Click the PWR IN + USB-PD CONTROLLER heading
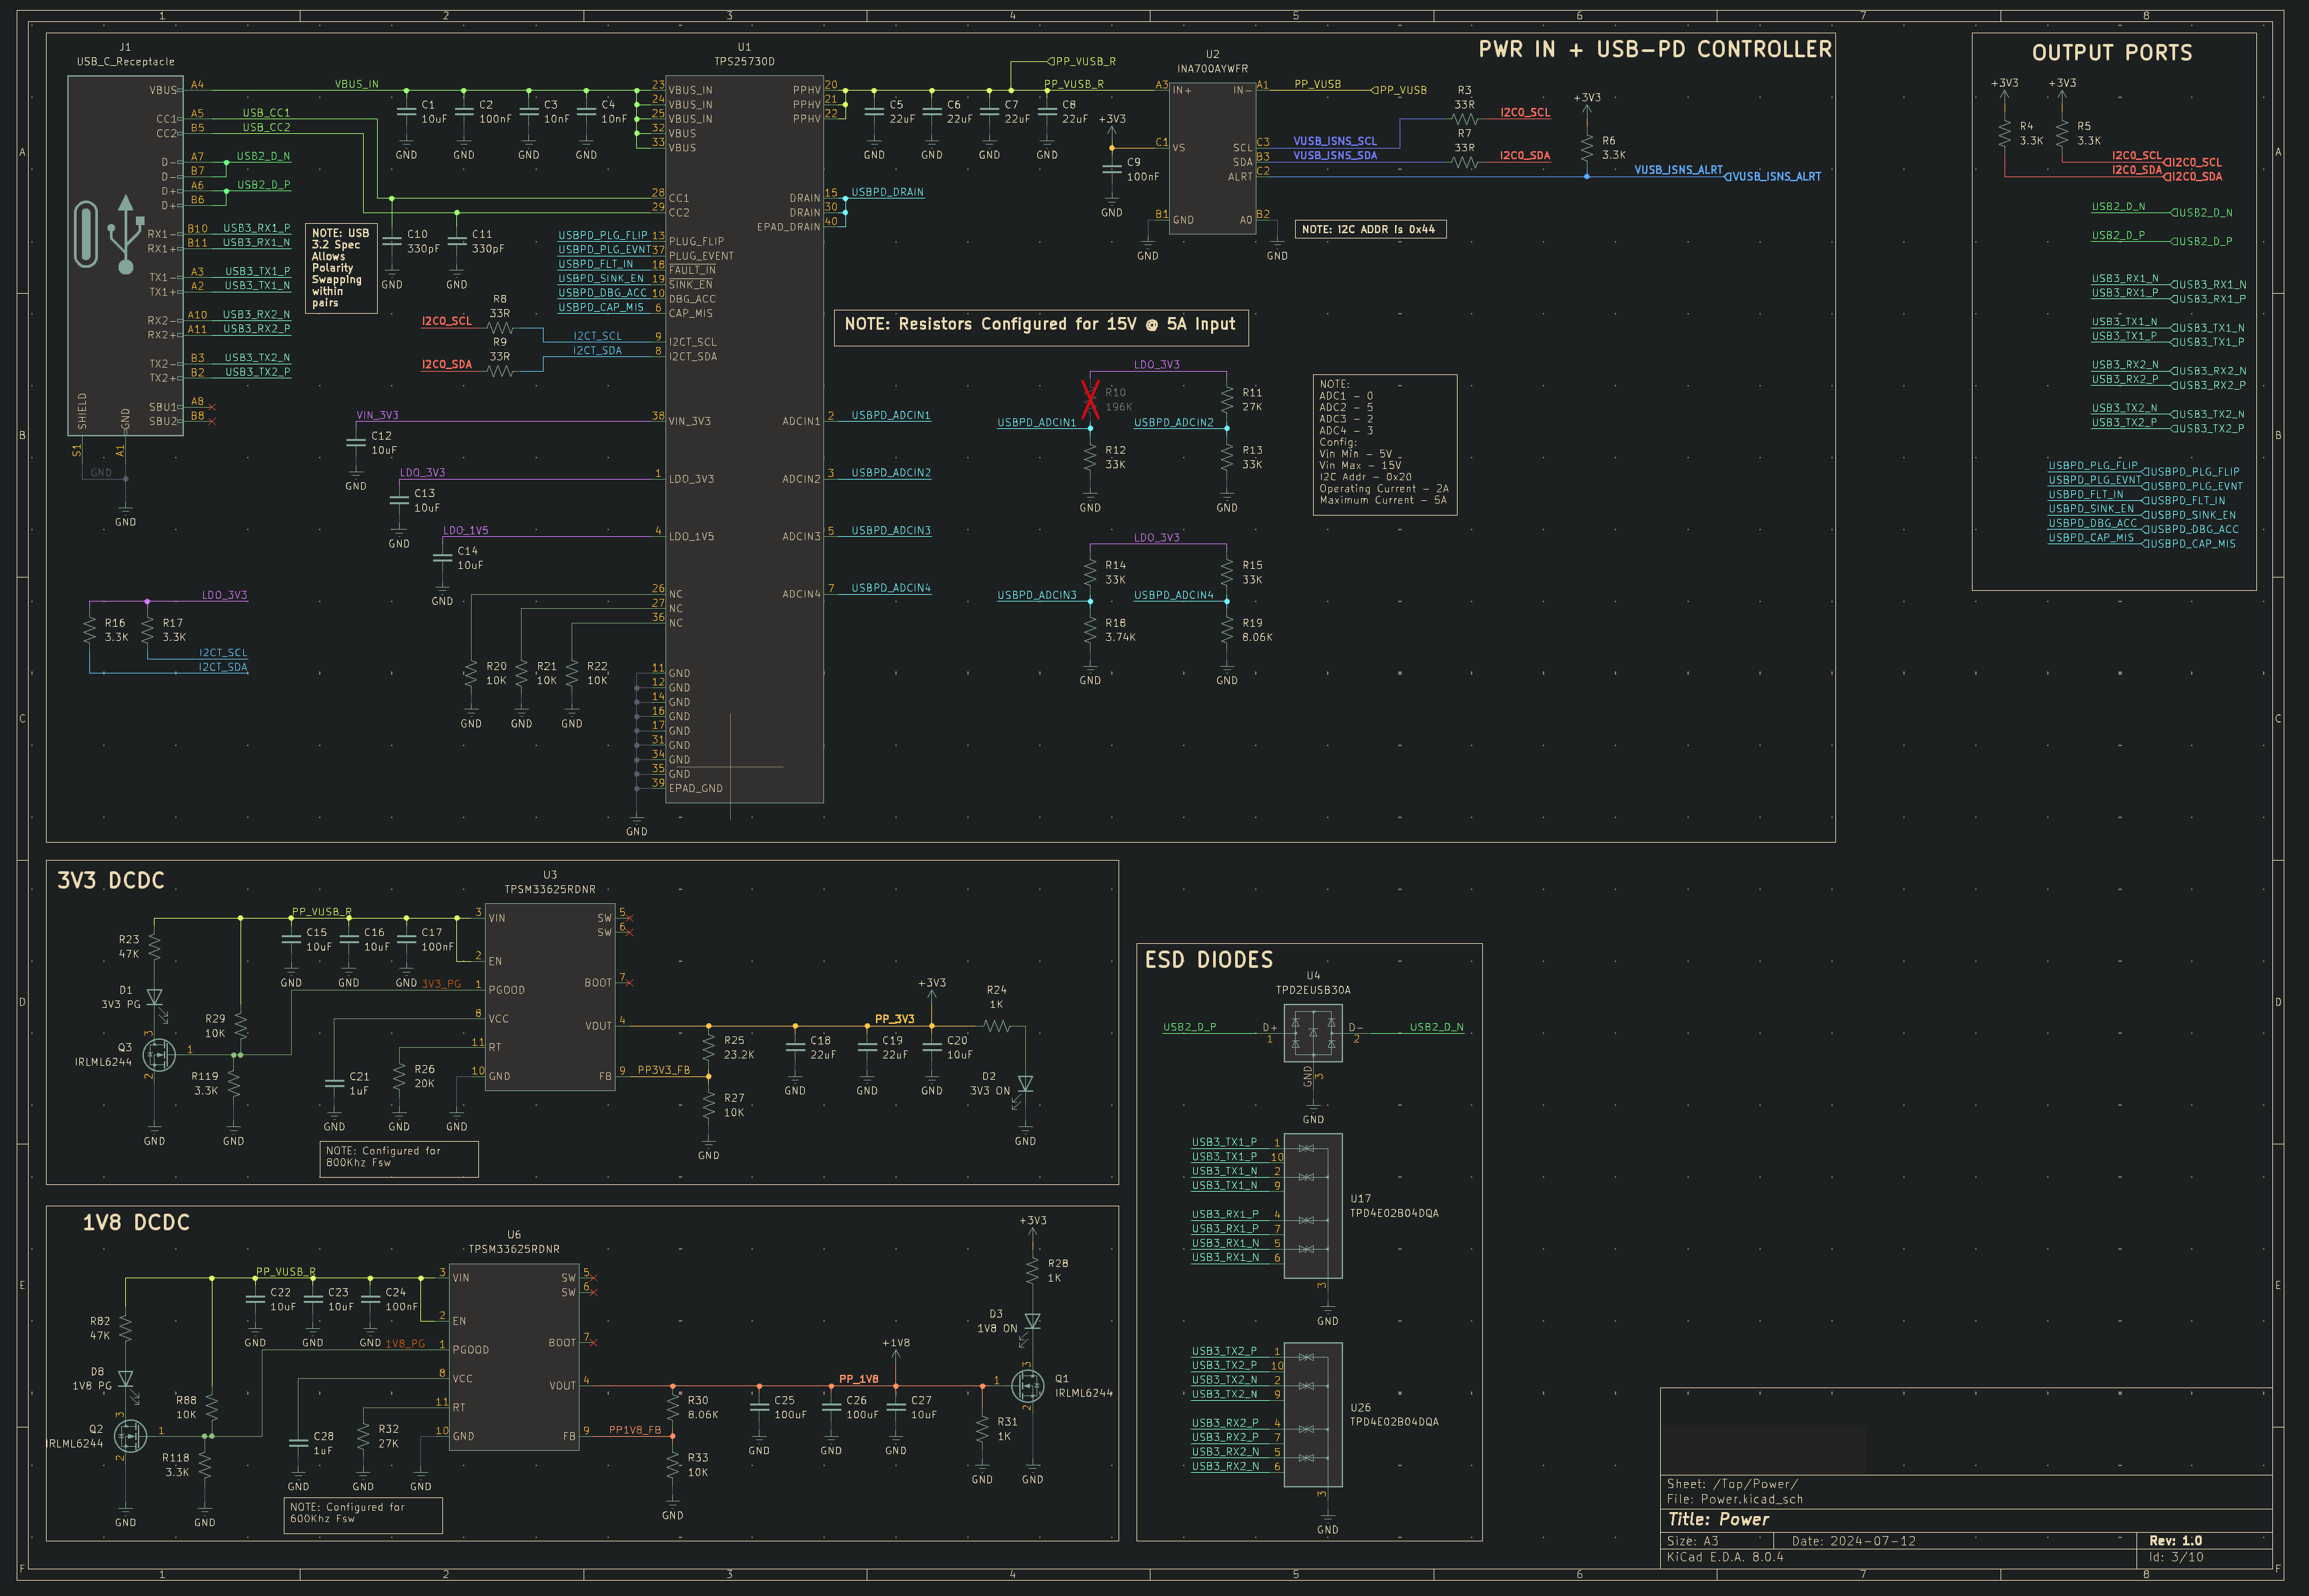The width and height of the screenshot is (2309, 1596). coord(1655,49)
